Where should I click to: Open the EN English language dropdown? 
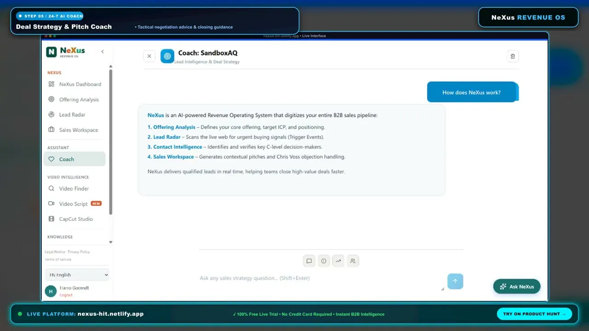pos(77,275)
